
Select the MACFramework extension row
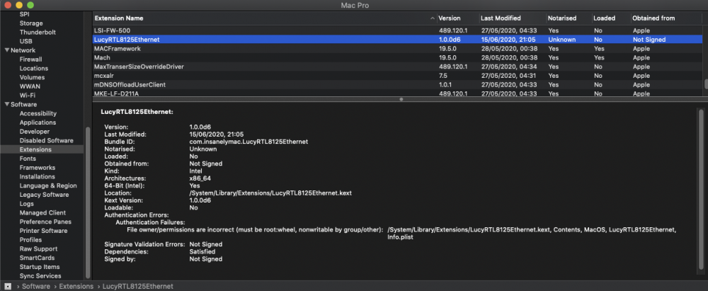(397, 49)
